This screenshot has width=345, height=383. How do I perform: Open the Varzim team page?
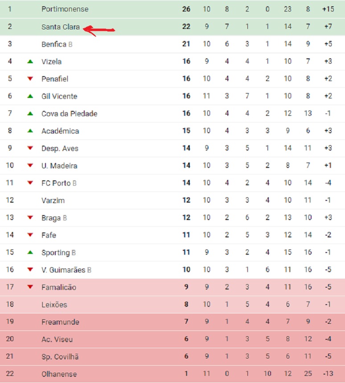point(53,200)
